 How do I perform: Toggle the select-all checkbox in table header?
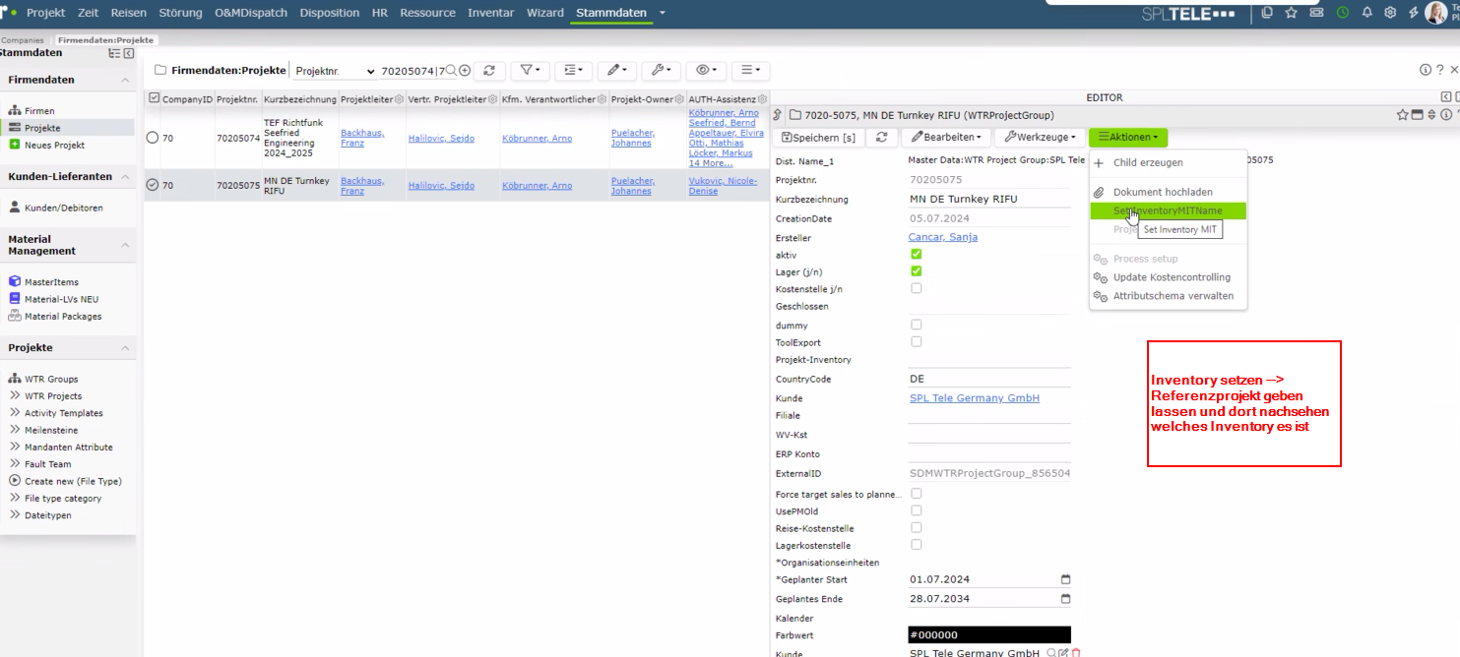(154, 98)
